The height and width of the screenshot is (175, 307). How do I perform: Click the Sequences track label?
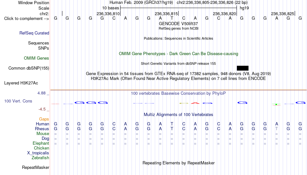[38, 43]
